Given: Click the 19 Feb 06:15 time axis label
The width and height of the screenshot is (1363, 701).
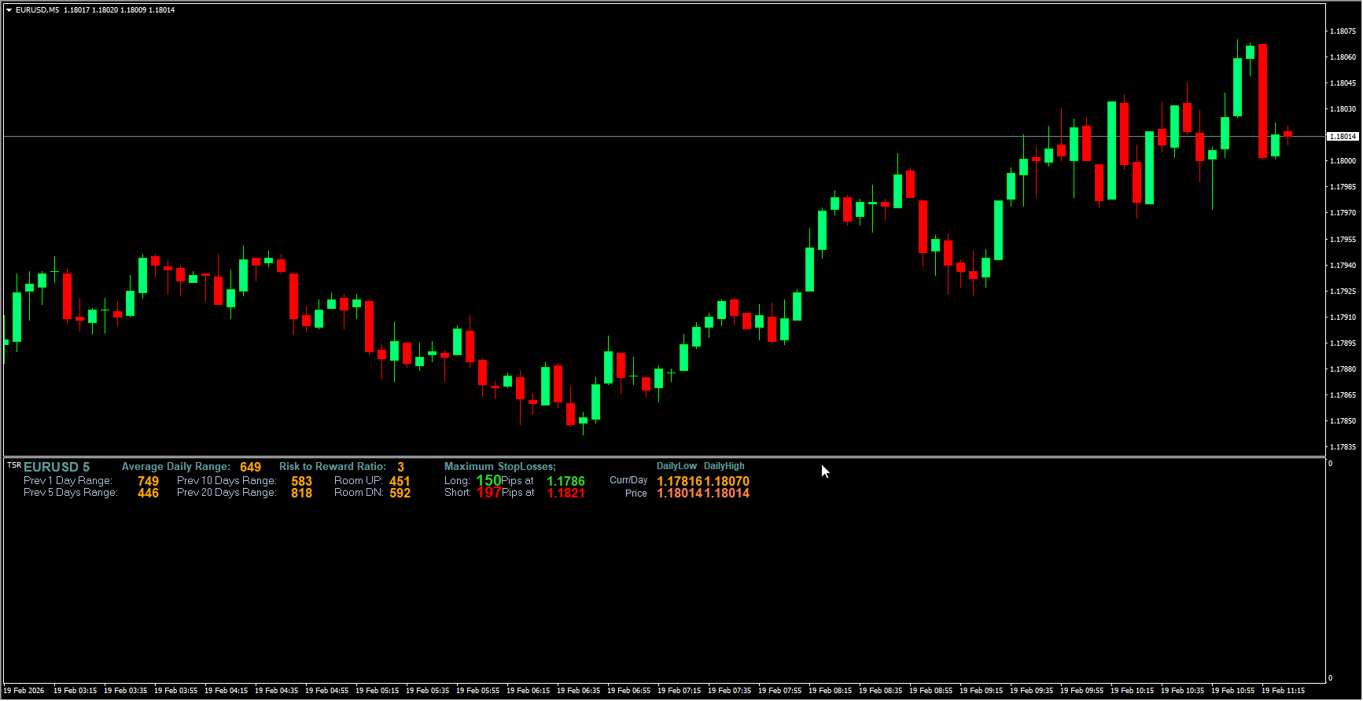Looking at the screenshot, I should pyautogui.click(x=528, y=691).
